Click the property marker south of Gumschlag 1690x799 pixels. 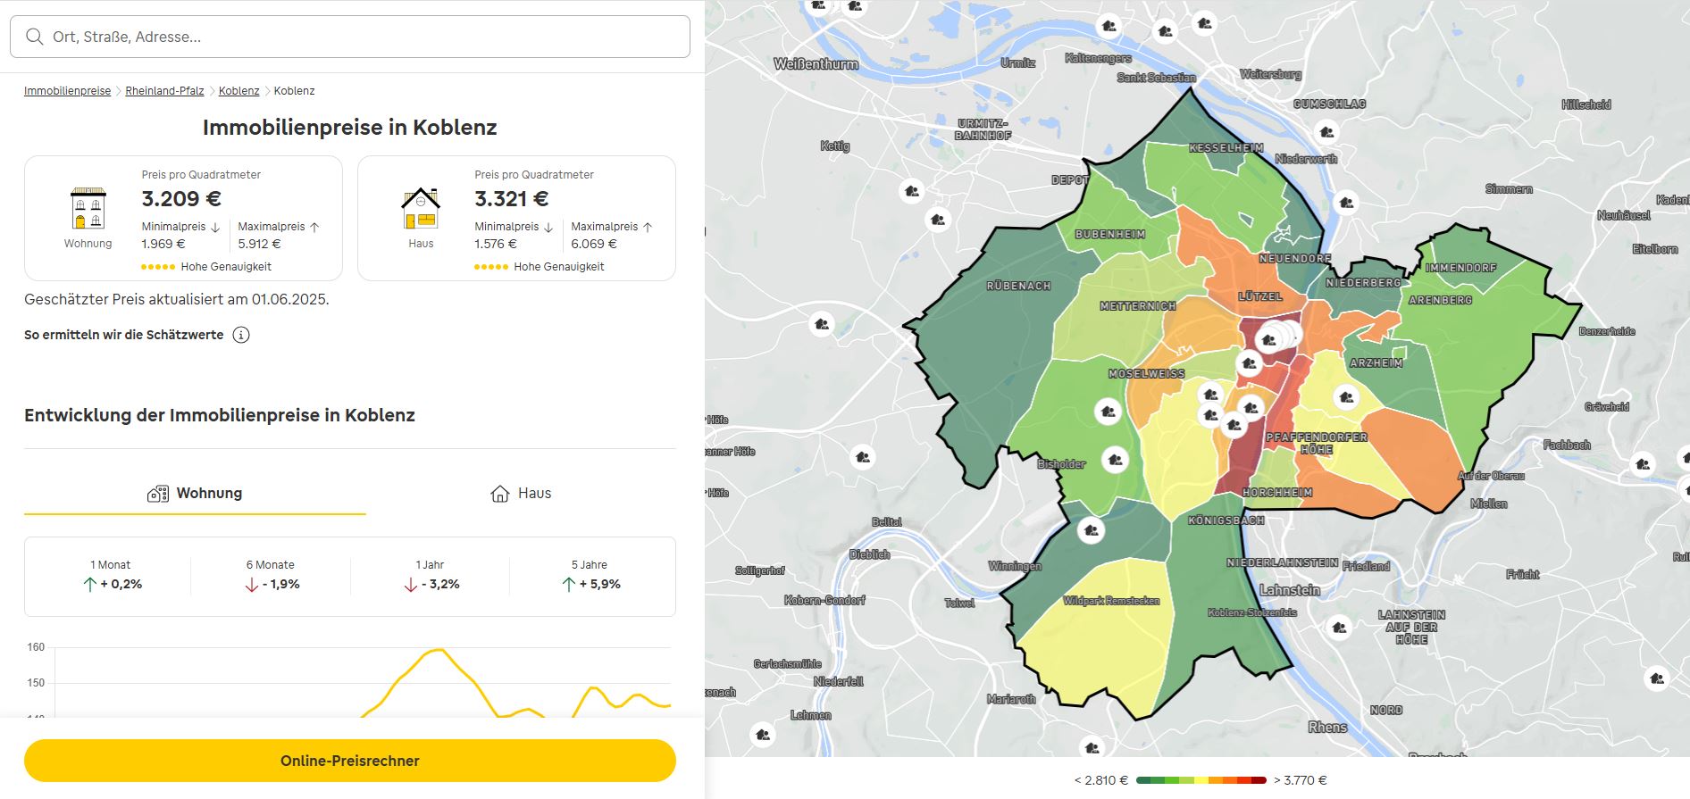[1326, 132]
